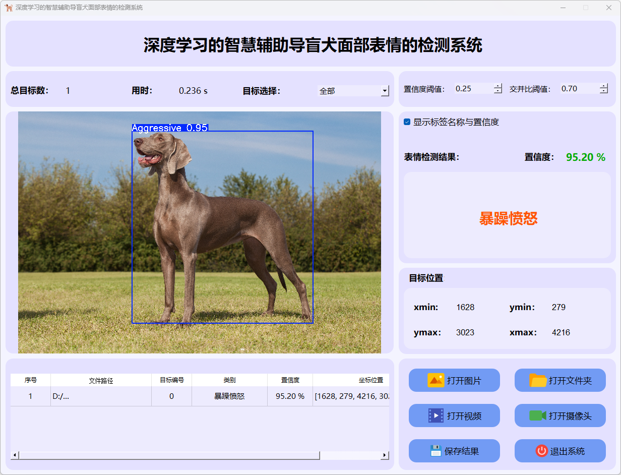Click the 退出系统 button label
621x475 pixels.
click(568, 451)
